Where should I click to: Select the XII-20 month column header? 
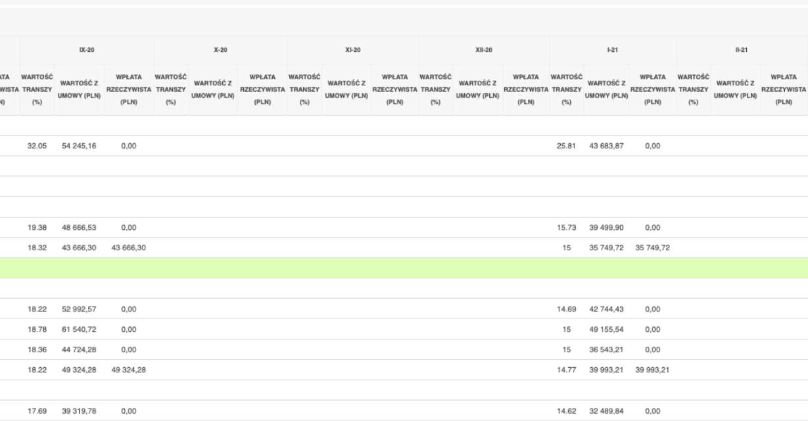484,50
